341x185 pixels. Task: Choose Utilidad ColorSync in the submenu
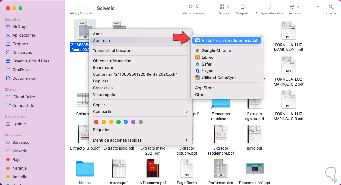tap(227, 78)
